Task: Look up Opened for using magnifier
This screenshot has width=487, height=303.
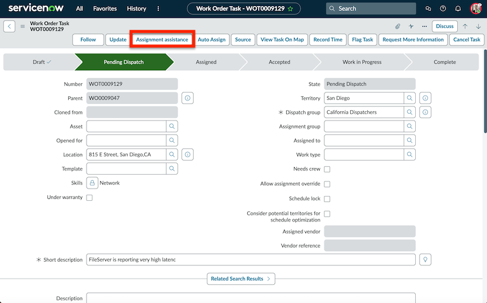Action: (172, 141)
